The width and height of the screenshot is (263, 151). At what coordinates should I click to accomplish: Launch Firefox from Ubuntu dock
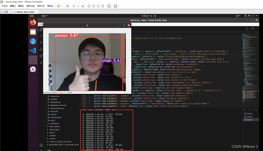pyautogui.click(x=33, y=22)
